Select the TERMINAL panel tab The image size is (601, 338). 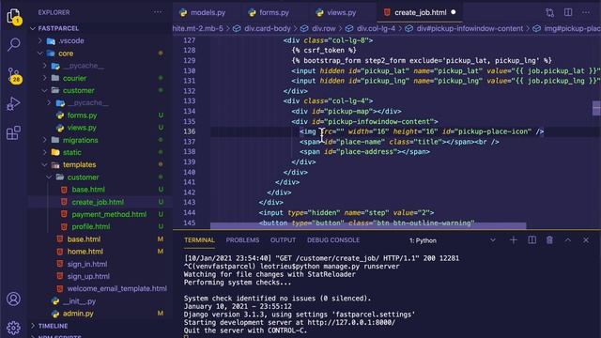click(199, 240)
